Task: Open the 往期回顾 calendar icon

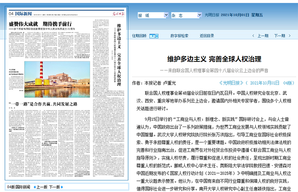Action: 152,36
